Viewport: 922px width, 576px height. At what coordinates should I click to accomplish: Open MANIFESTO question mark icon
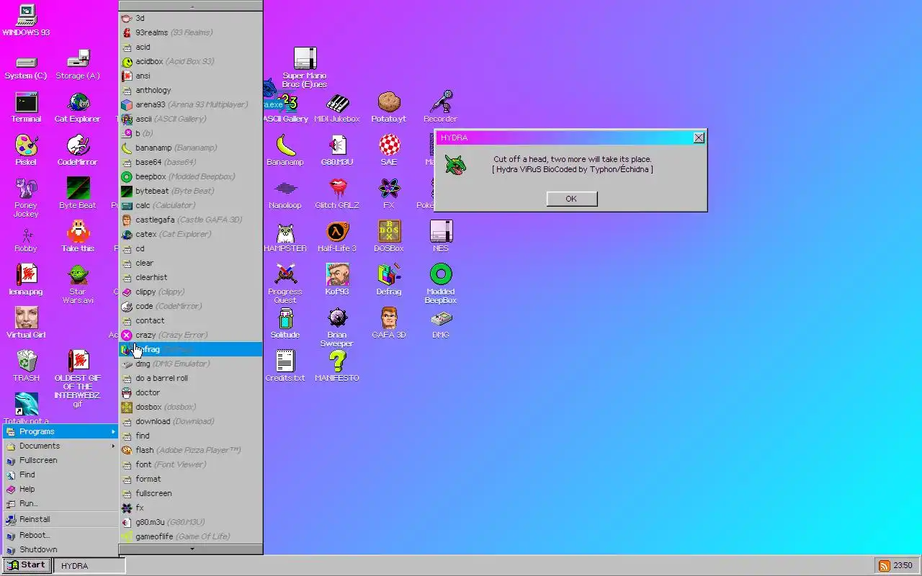pyautogui.click(x=337, y=366)
